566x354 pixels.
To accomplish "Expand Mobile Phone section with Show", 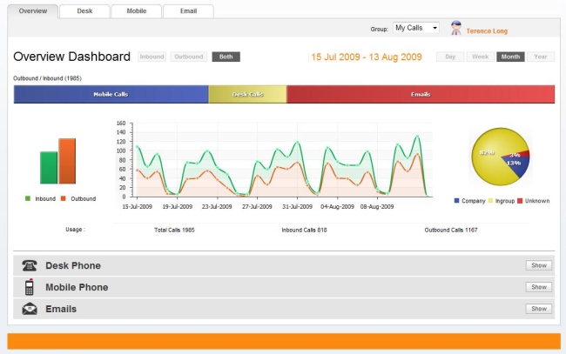I will coord(538,287).
